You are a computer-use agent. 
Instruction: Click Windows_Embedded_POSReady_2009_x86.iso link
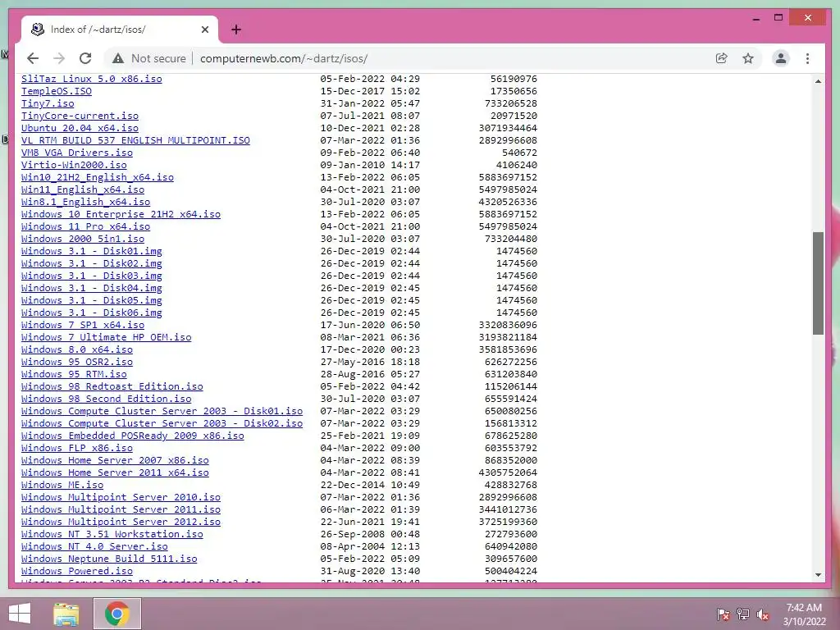coord(133,436)
